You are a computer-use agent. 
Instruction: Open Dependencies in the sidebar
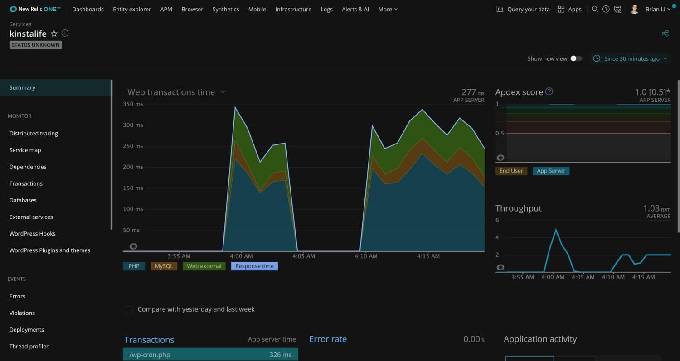(28, 167)
